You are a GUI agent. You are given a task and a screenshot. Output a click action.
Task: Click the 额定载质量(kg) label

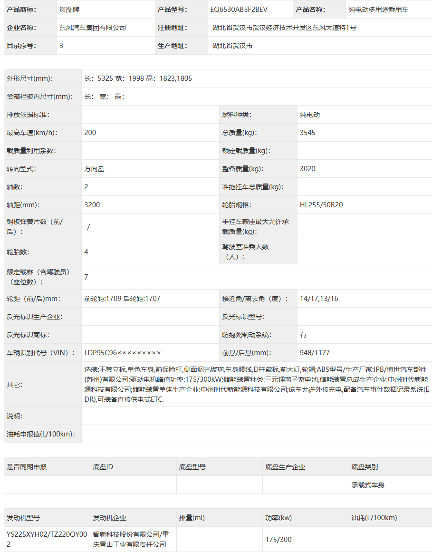coord(246,151)
